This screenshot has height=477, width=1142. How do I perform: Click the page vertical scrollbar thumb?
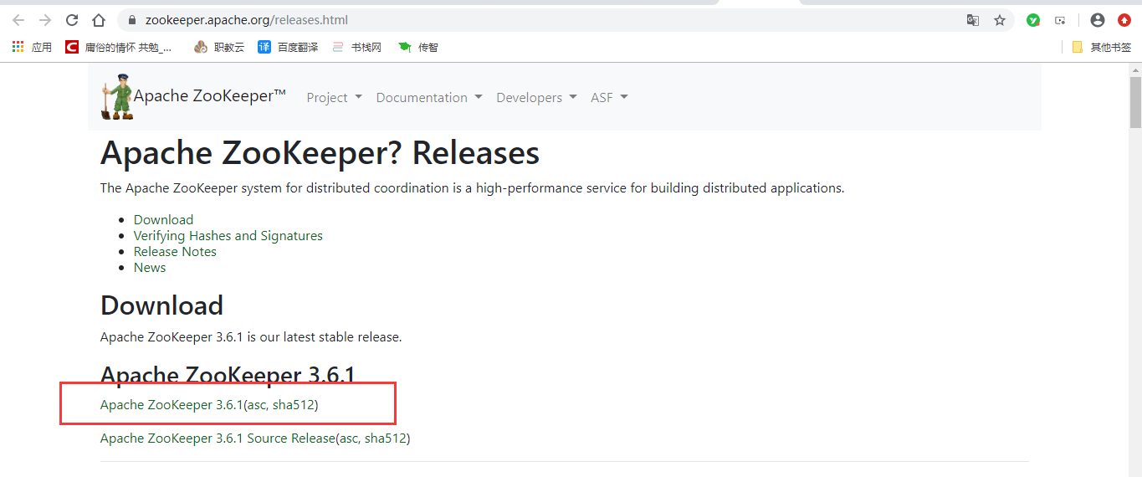point(1135,101)
